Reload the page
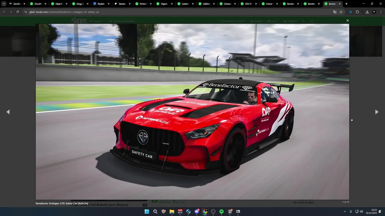The width and height of the screenshot is (385, 216). (18, 12)
